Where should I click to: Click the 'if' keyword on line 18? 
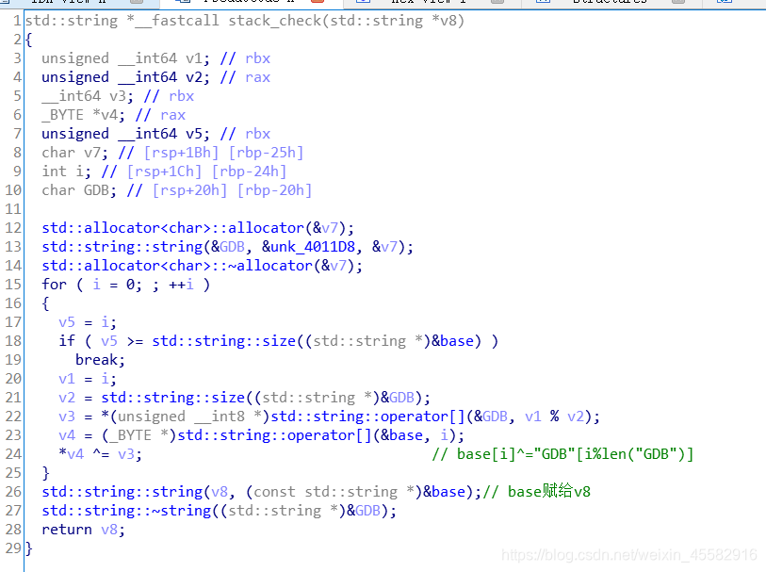coord(67,341)
